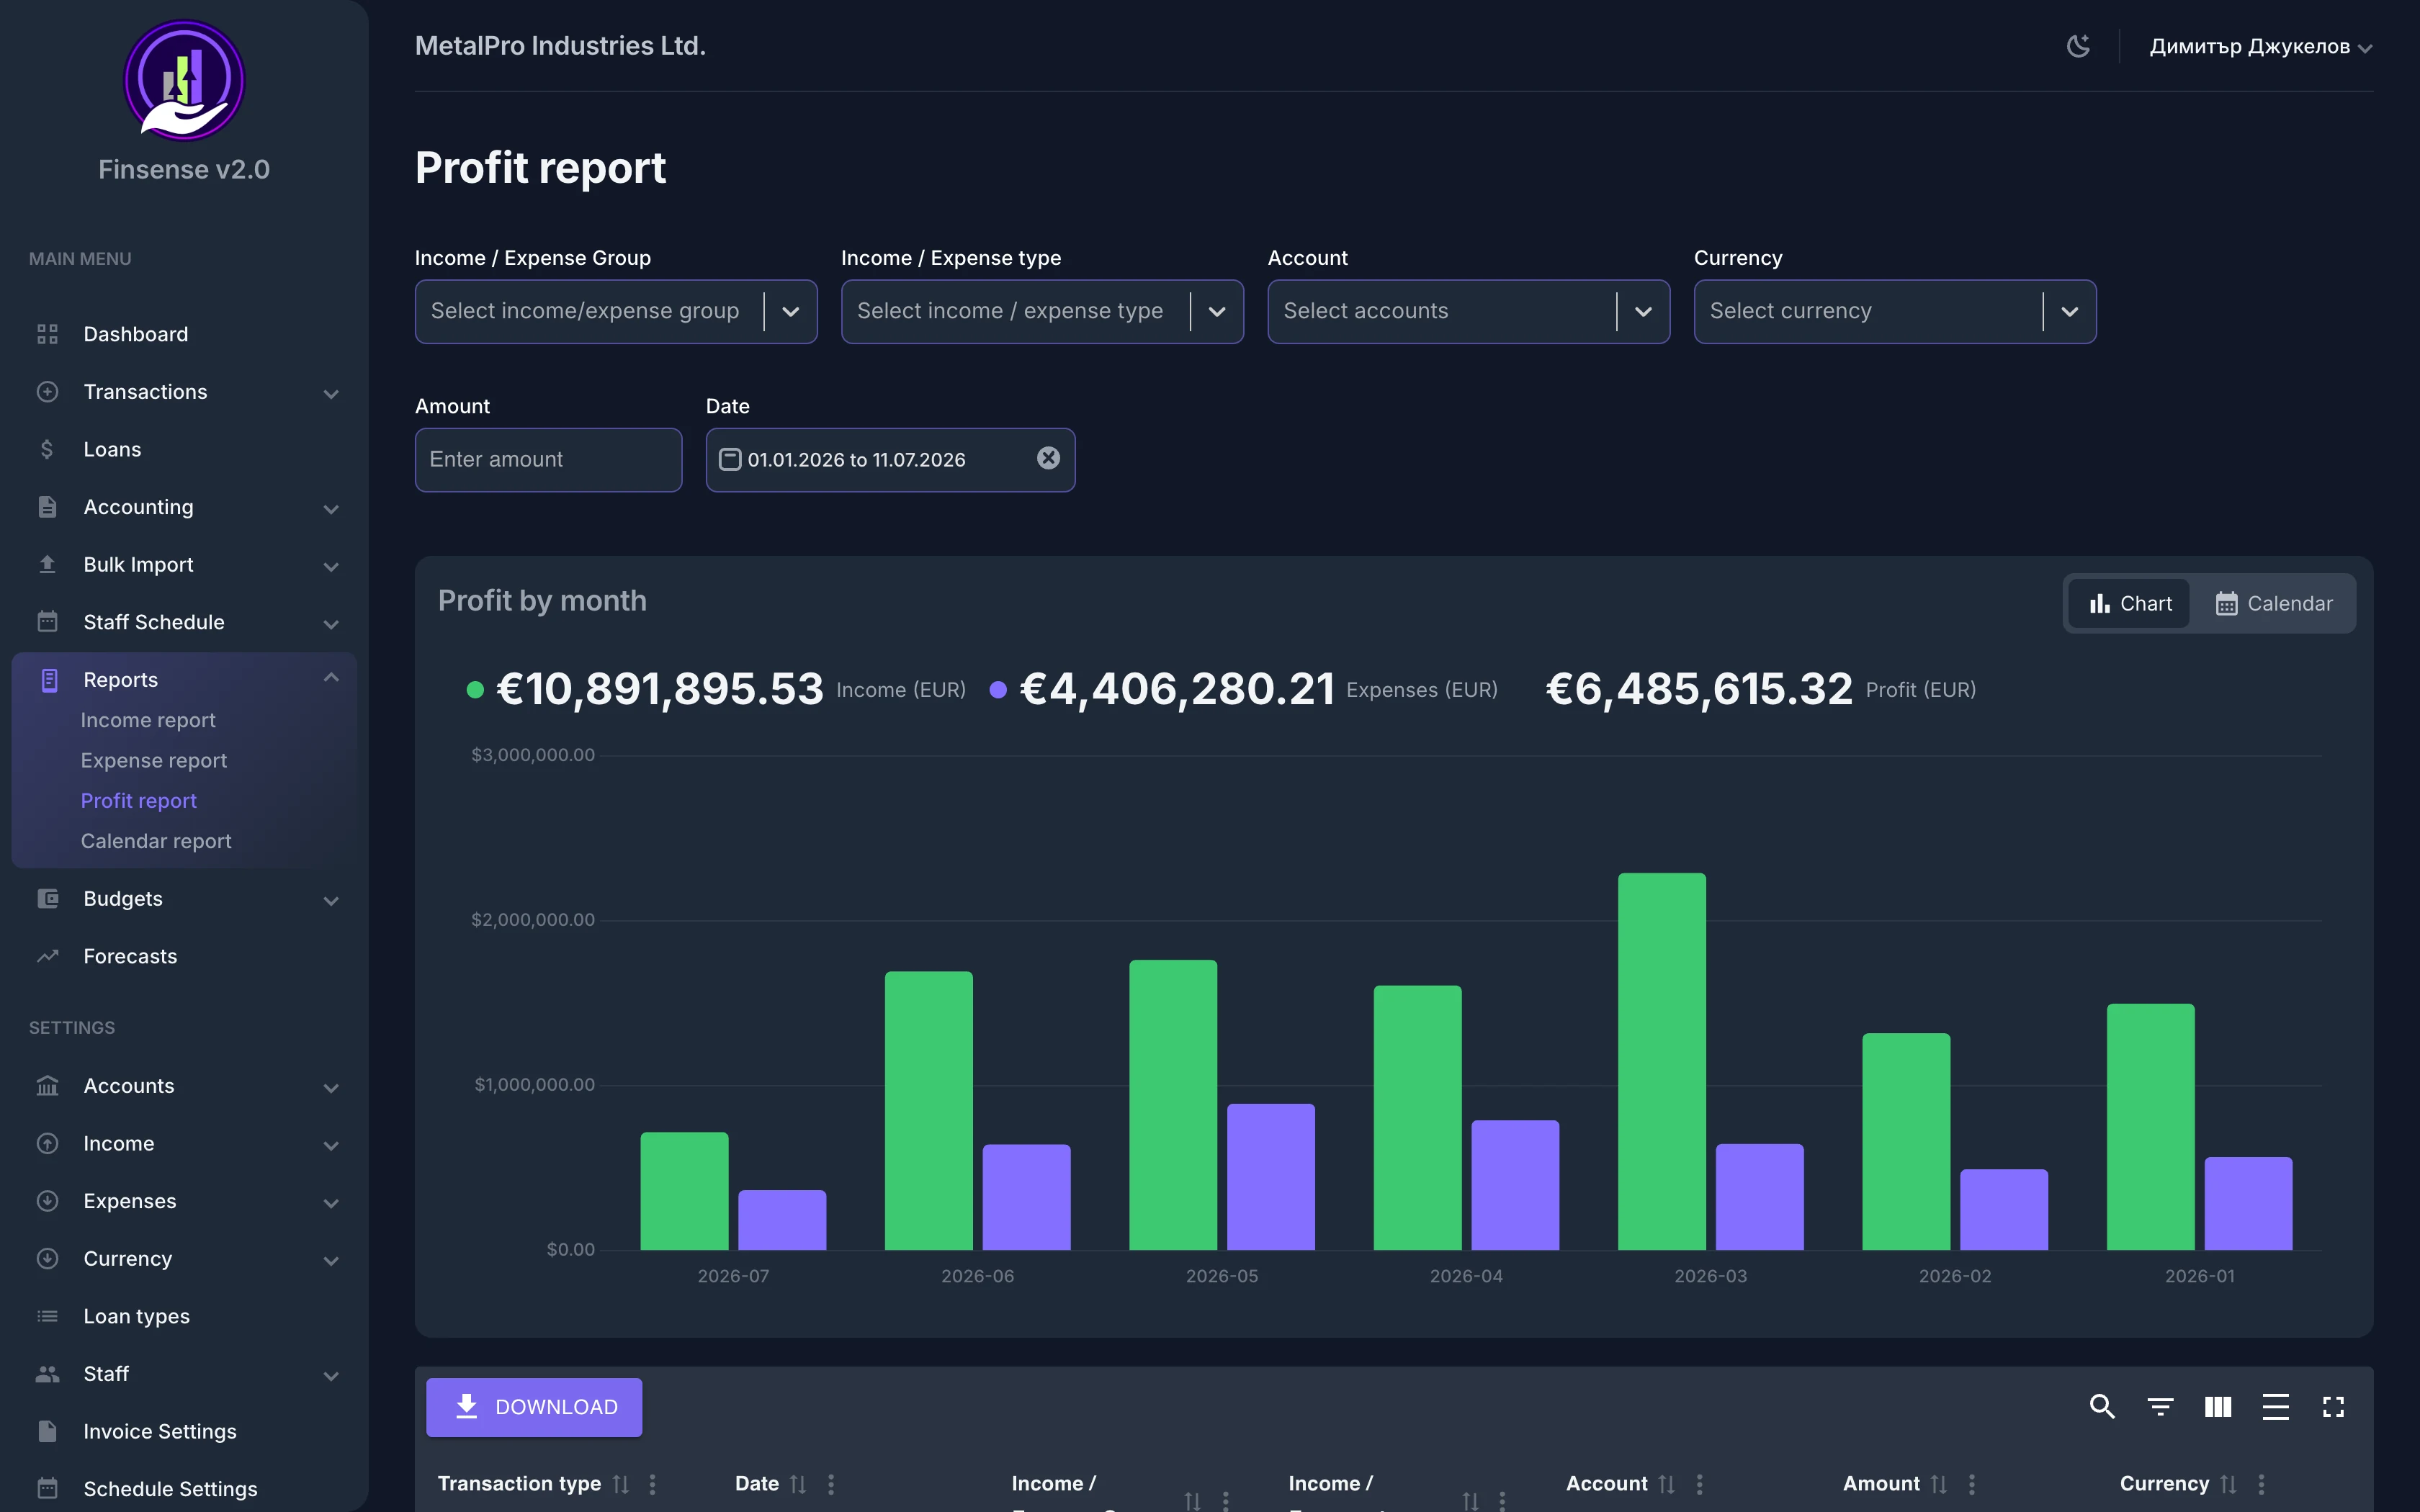Click the 2026-05 purple expense bar
The image size is (2420, 1512).
pos(1271,1177)
